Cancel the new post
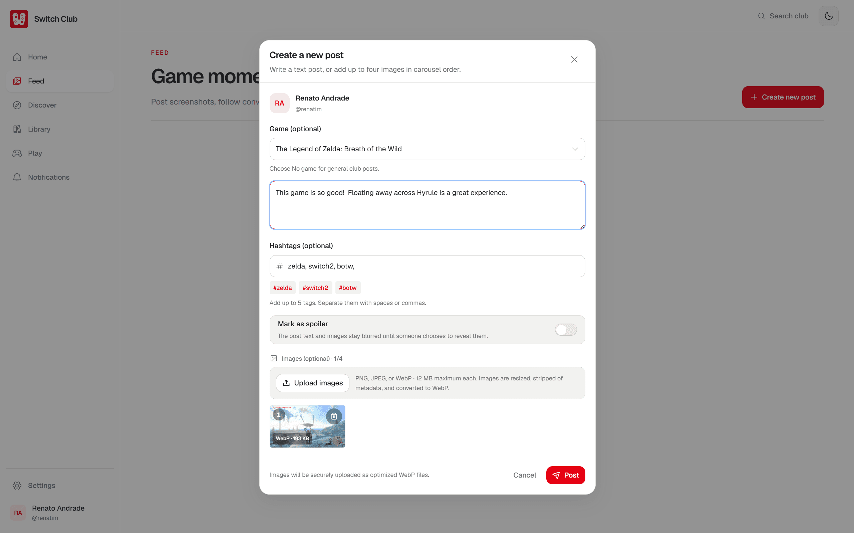The width and height of the screenshot is (854, 533). [524, 475]
